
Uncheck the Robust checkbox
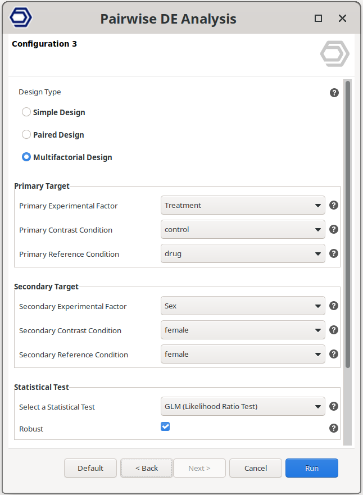click(165, 427)
